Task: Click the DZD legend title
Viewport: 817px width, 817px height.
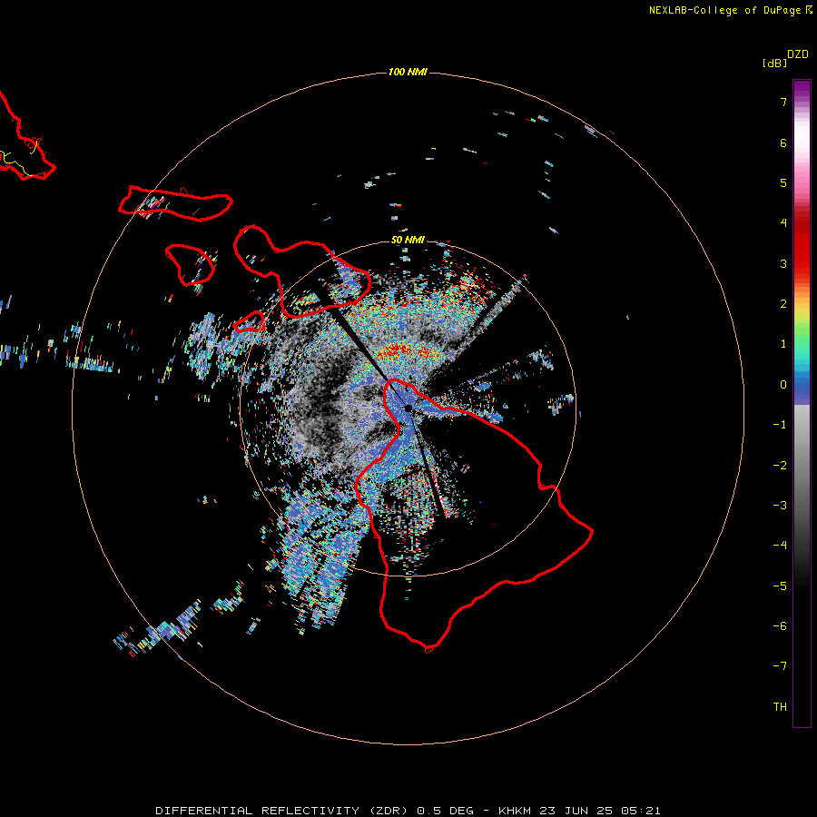Action: coord(798,54)
